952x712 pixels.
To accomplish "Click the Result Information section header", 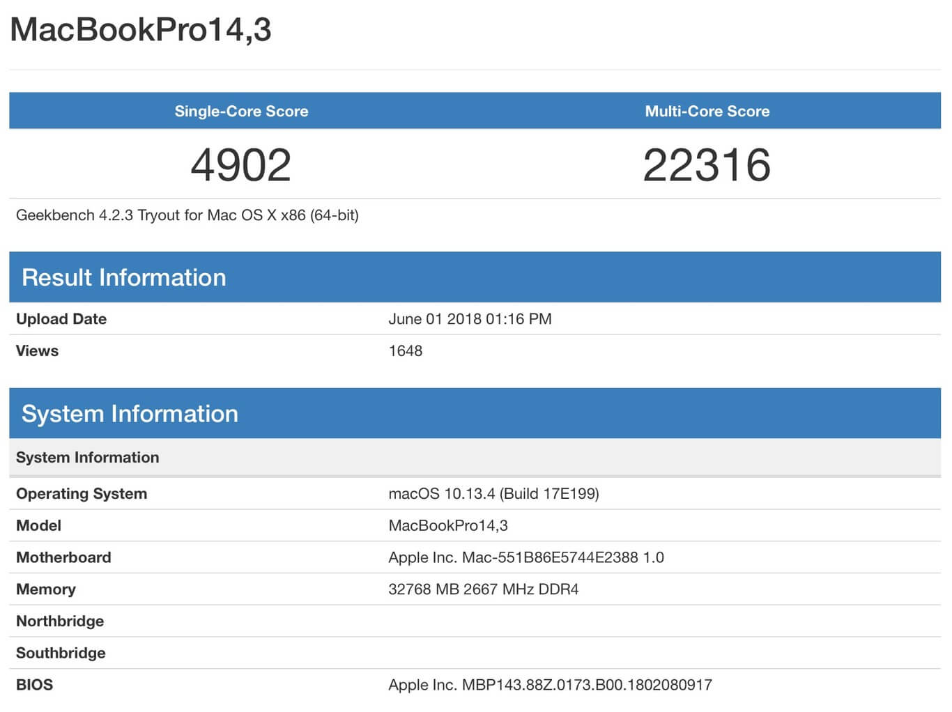I will click(x=475, y=277).
